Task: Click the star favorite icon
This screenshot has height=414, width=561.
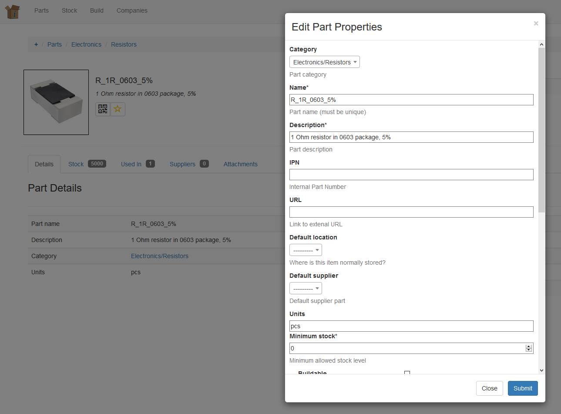Action: click(118, 109)
